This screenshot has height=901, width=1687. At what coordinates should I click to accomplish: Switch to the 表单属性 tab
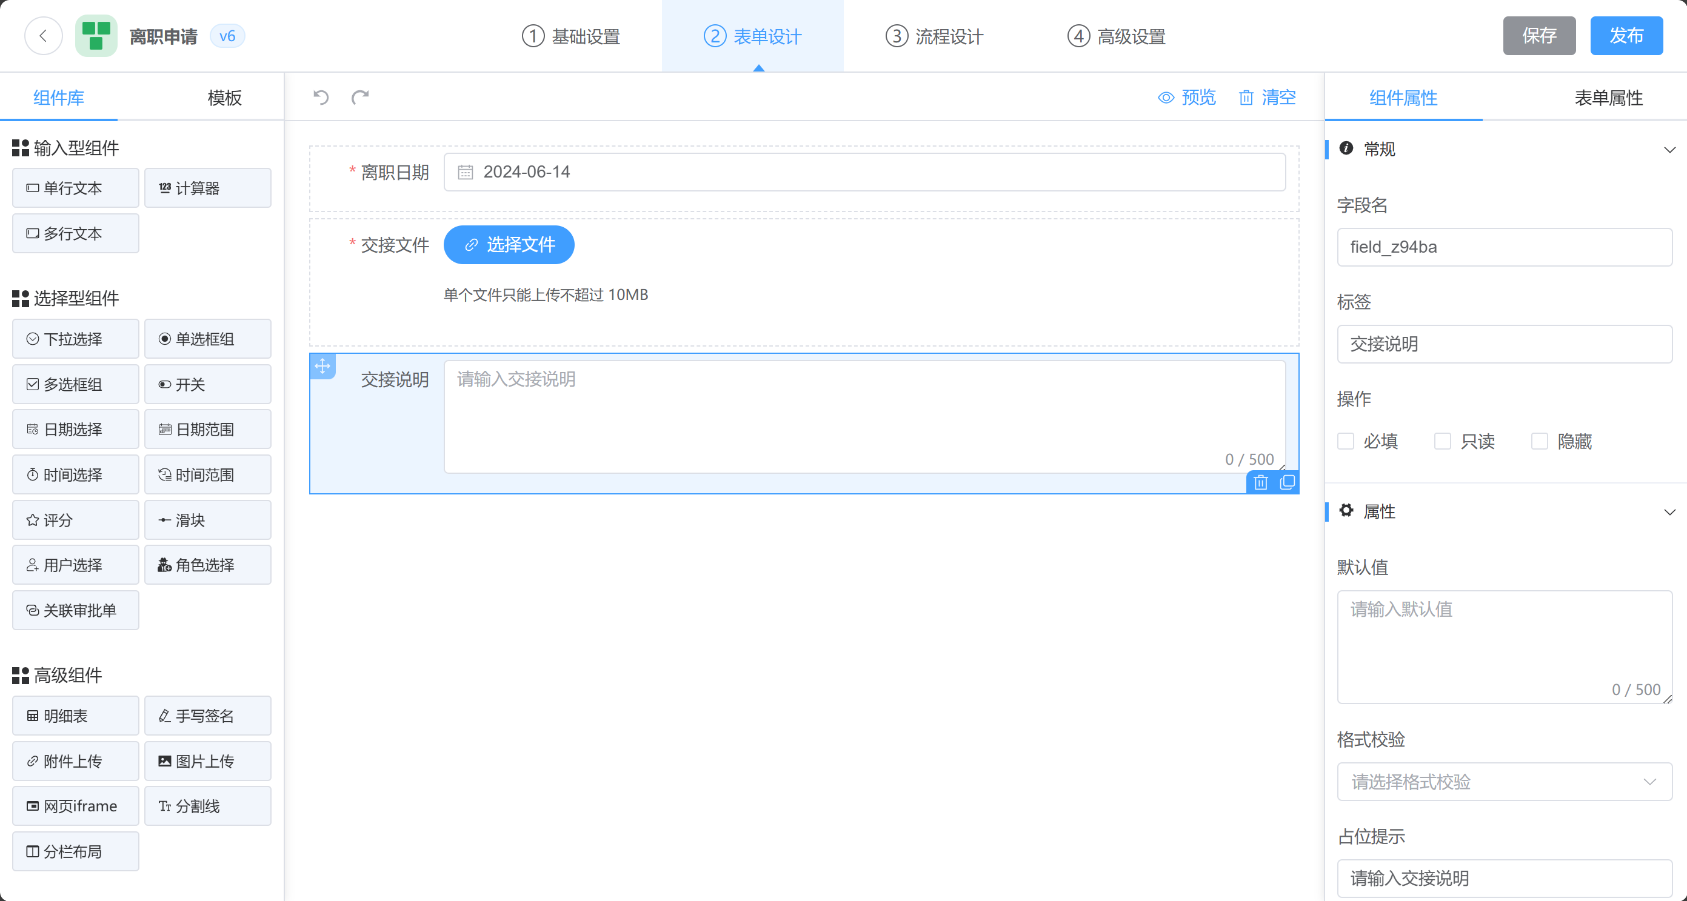click(x=1608, y=98)
